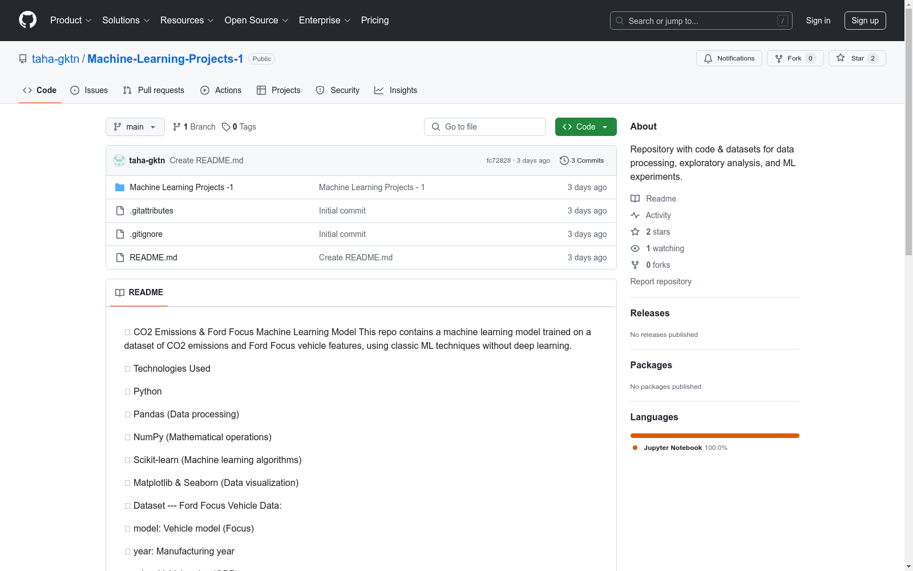This screenshot has height=571, width=913.
Task: Click the Initial commit message for .gitattributes
Action: click(342, 211)
